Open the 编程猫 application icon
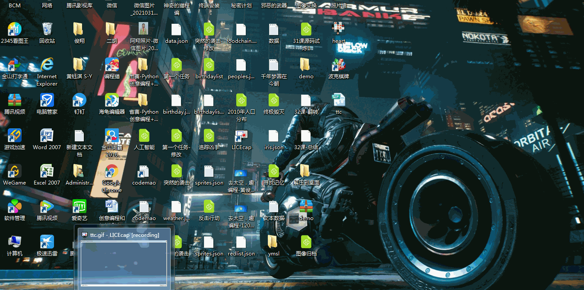The image size is (584, 290). tap(112, 65)
